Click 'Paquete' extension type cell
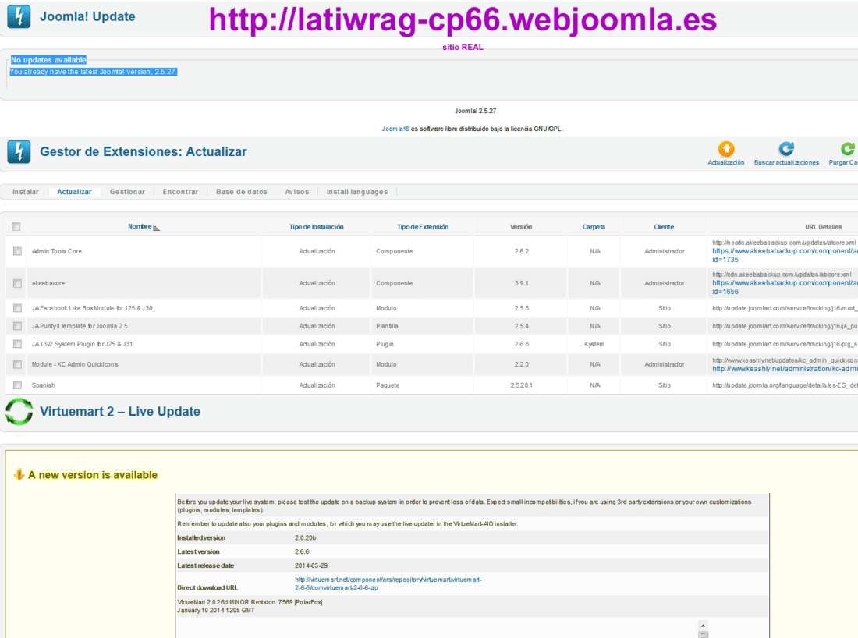Screen dimensions: 858x638 388,385
